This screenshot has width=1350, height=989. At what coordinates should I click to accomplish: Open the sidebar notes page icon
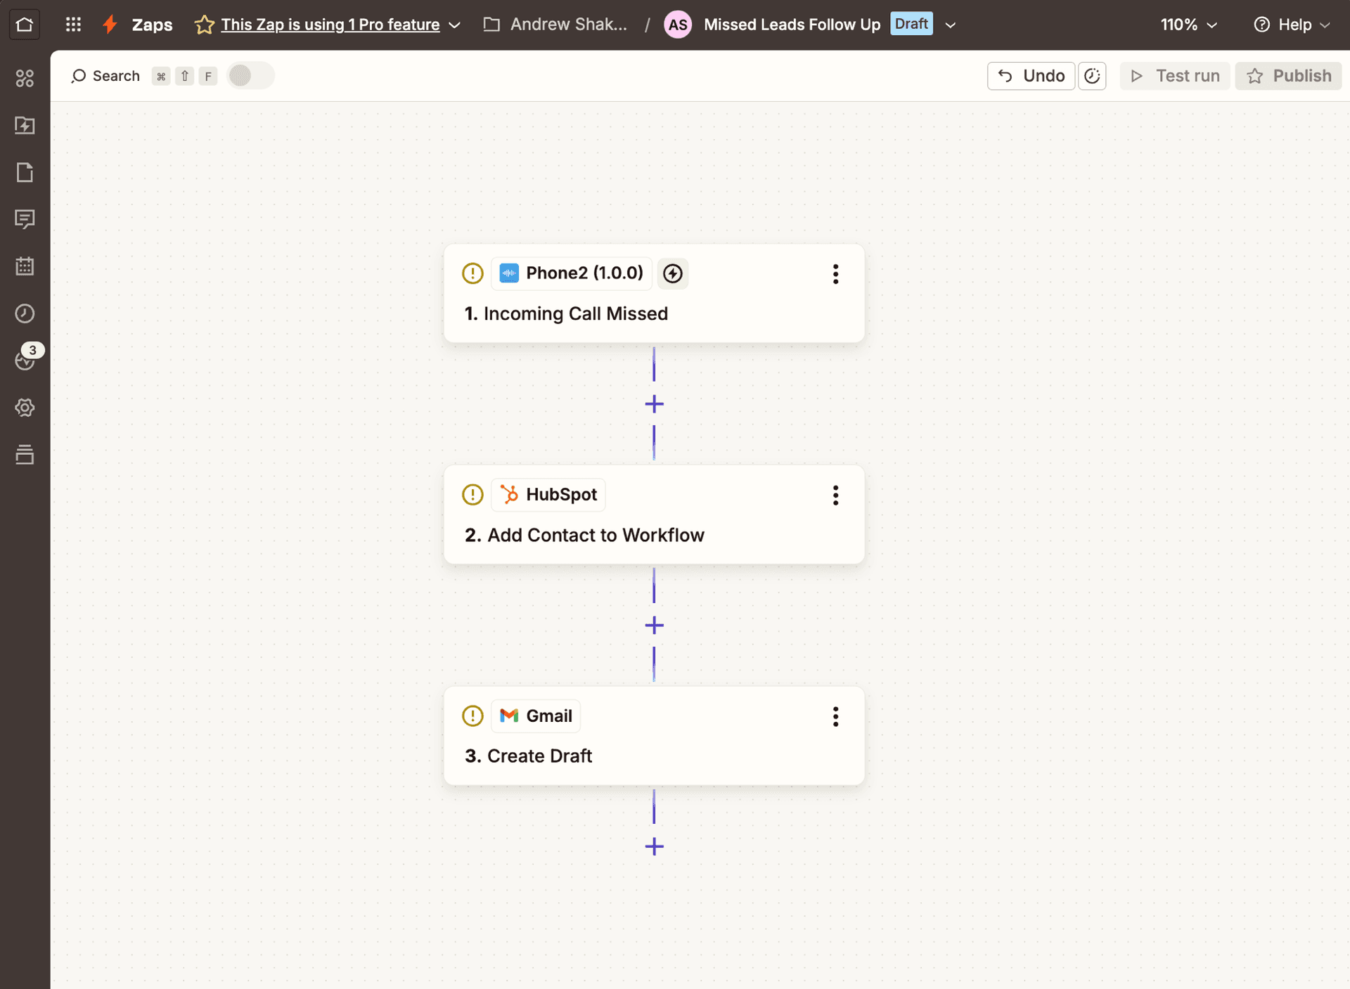pyautogui.click(x=25, y=172)
